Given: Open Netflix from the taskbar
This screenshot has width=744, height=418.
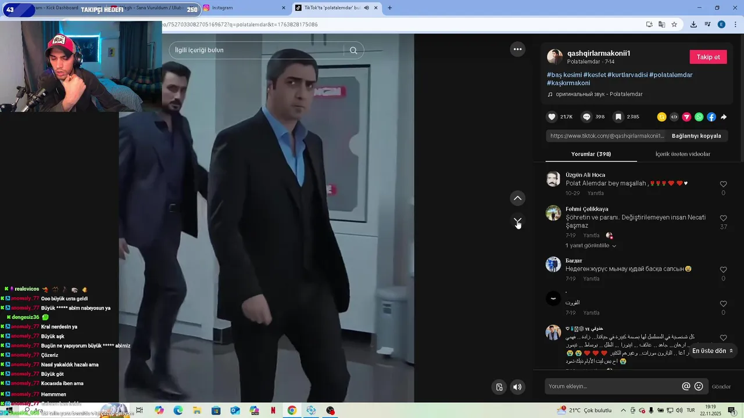Looking at the screenshot, I should click(x=273, y=410).
